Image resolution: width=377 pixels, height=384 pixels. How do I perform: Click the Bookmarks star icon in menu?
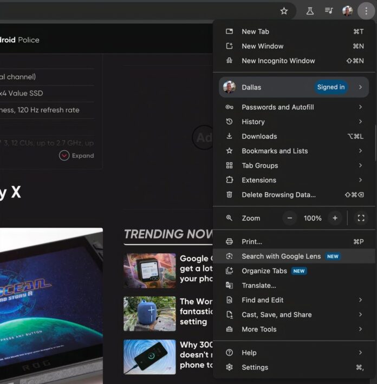pyautogui.click(x=229, y=151)
